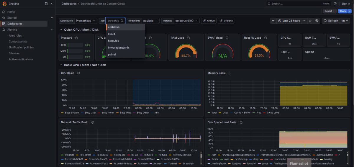Open the Datasource Prometheus dropdown
Screen dimensions: 354x167
pyautogui.click(x=86, y=21)
